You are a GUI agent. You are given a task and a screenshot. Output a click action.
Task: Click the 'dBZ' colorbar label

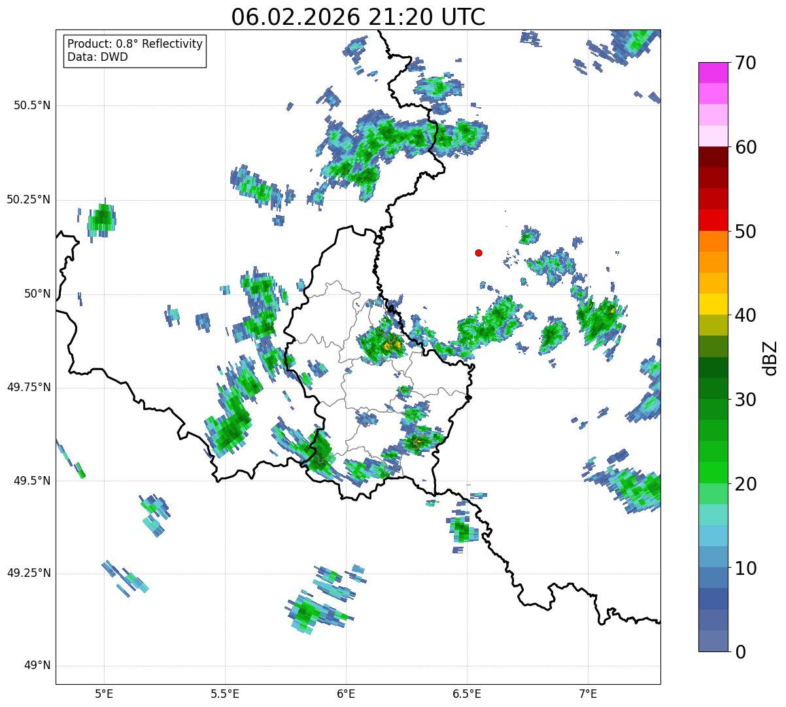770,357
